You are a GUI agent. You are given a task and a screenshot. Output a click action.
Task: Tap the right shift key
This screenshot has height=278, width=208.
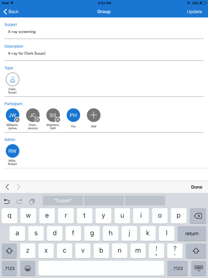point(196,251)
